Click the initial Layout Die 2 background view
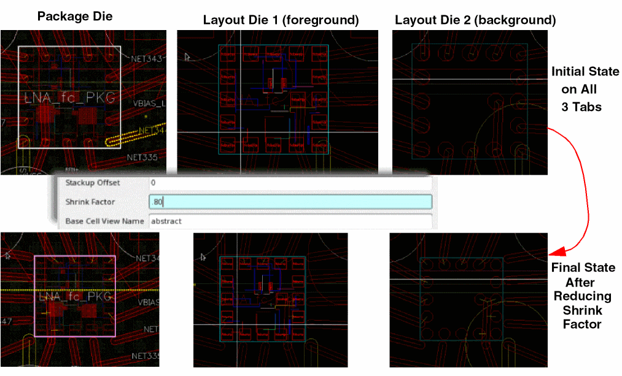 (470, 102)
